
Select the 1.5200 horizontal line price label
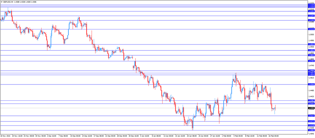point(311,20)
